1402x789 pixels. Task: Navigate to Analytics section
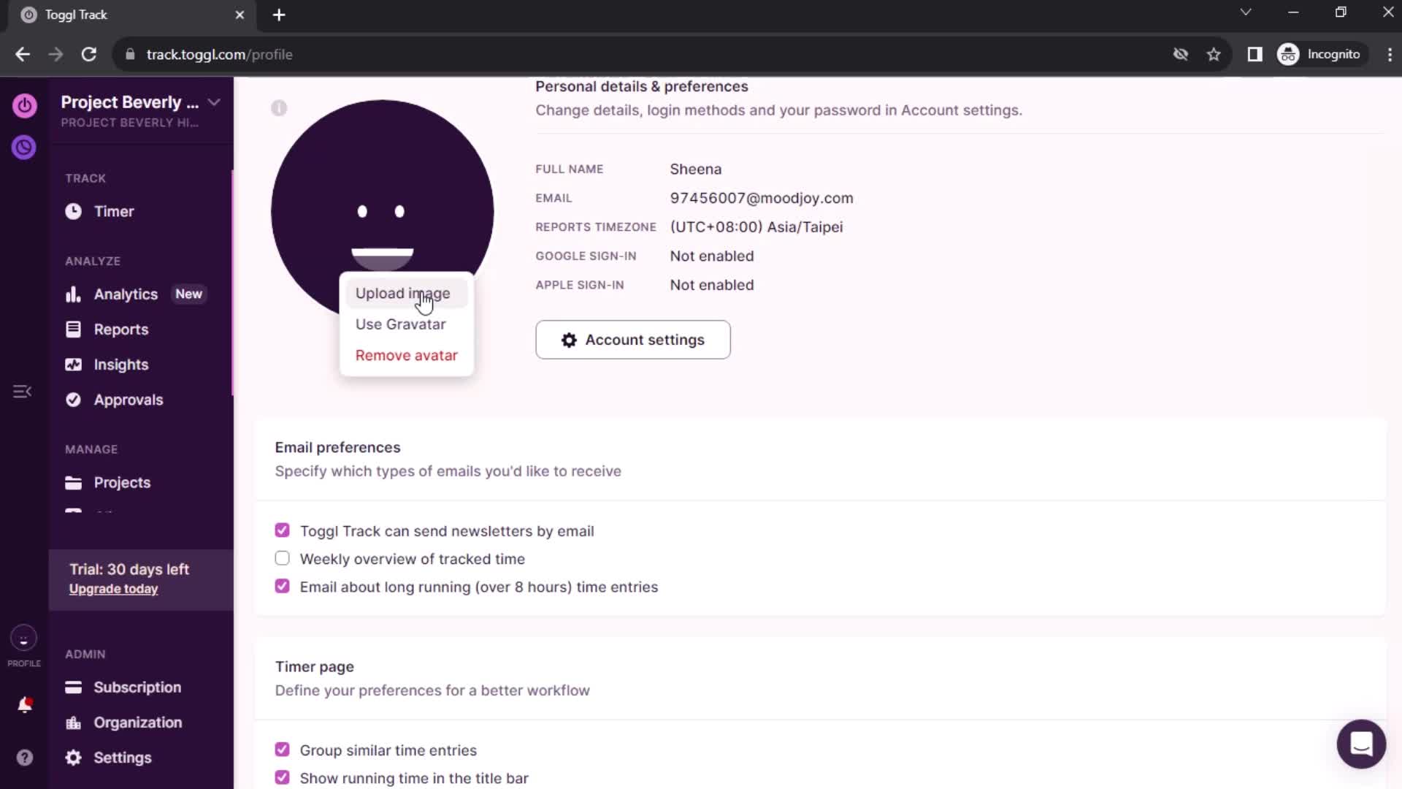point(126,294)
